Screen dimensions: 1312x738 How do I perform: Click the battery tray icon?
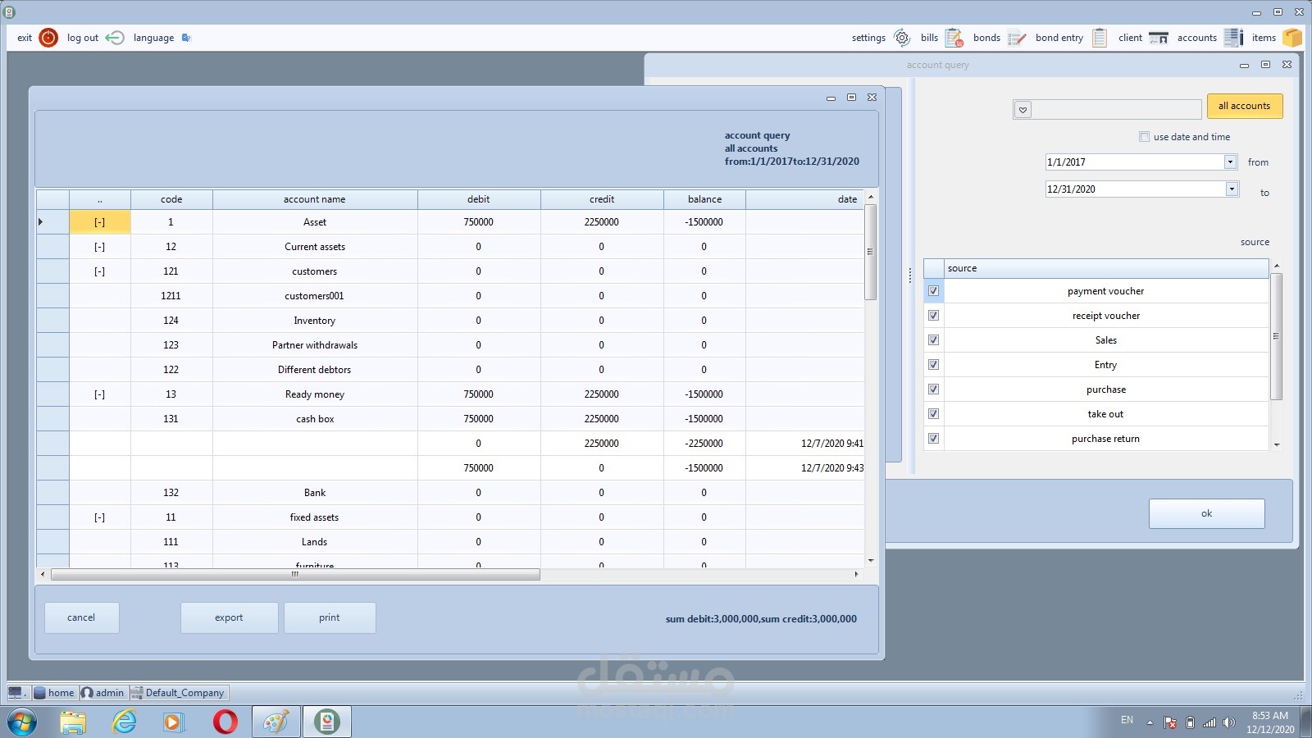click(x=1190, y=722)
